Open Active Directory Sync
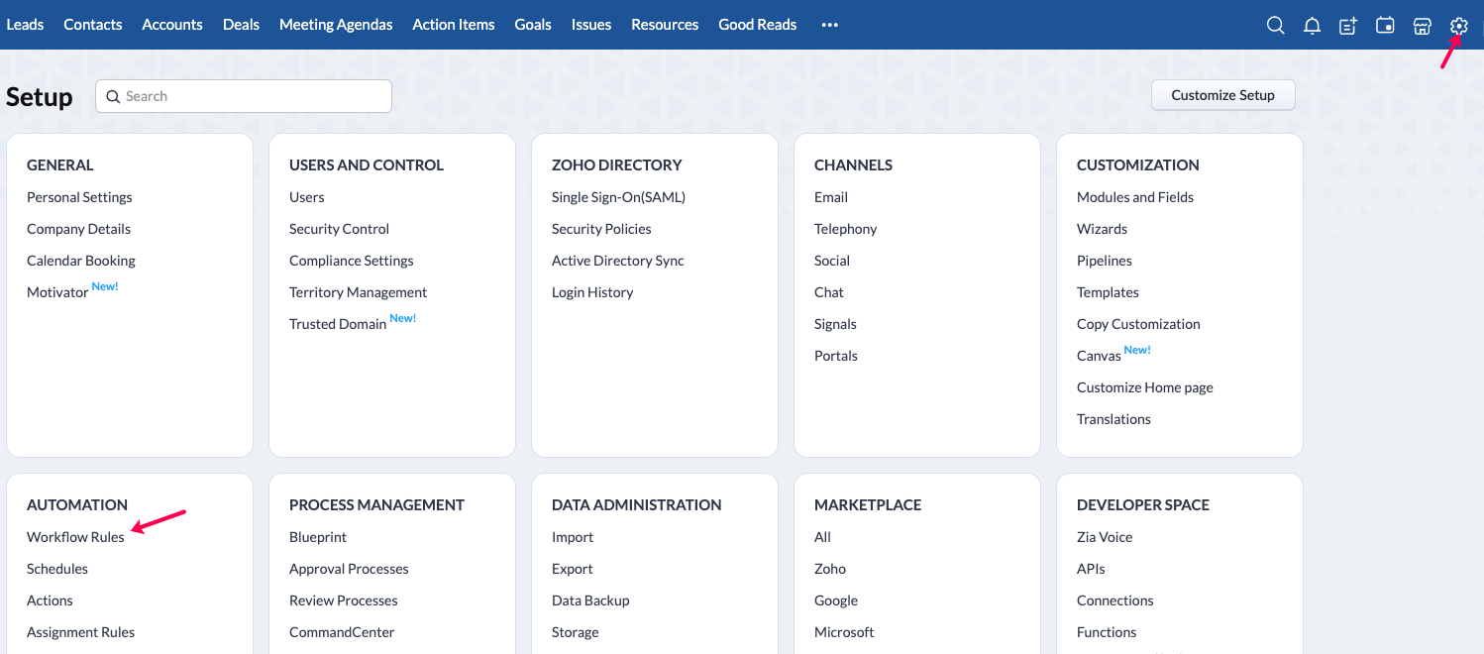 click(618, 261)
